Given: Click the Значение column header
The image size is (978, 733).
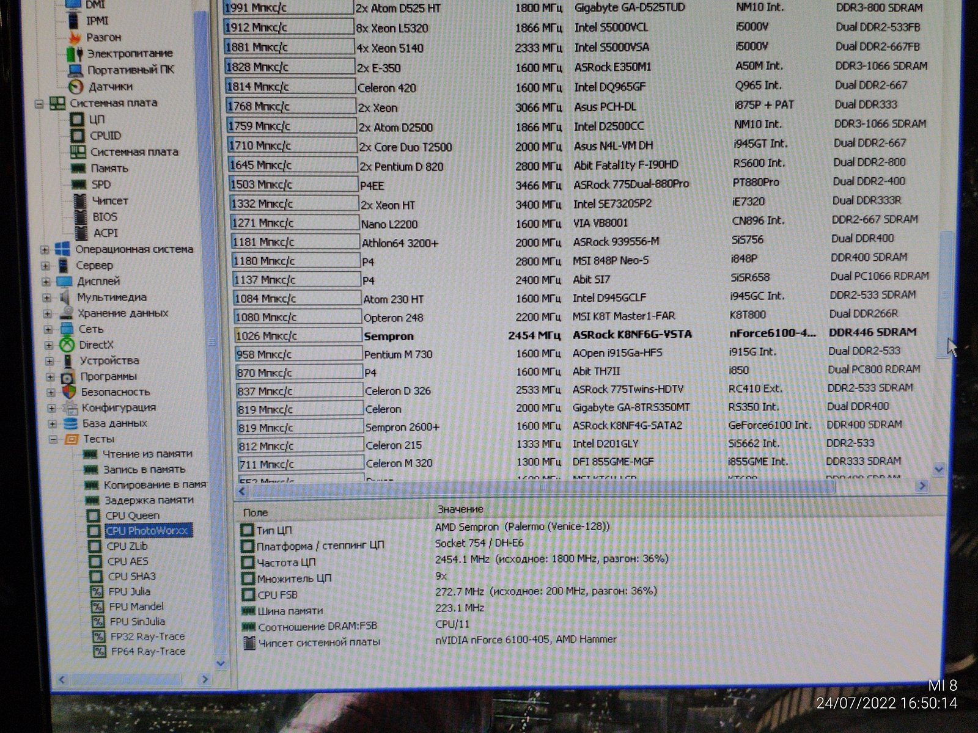Looking at the screenshot, I should [460, 509].
